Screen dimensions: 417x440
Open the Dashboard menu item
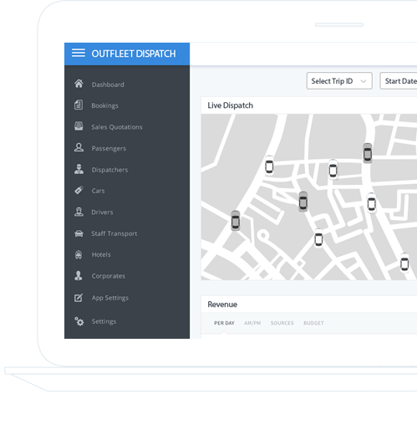108,84
